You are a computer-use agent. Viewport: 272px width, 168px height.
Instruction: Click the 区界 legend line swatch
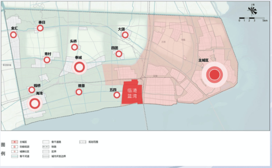tap(46, 151)
